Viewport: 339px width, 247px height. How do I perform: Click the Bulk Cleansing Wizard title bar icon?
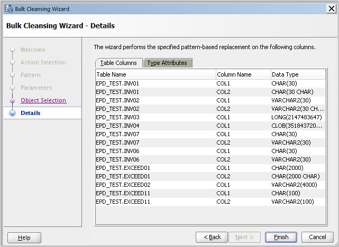click(x=8, y=9)
